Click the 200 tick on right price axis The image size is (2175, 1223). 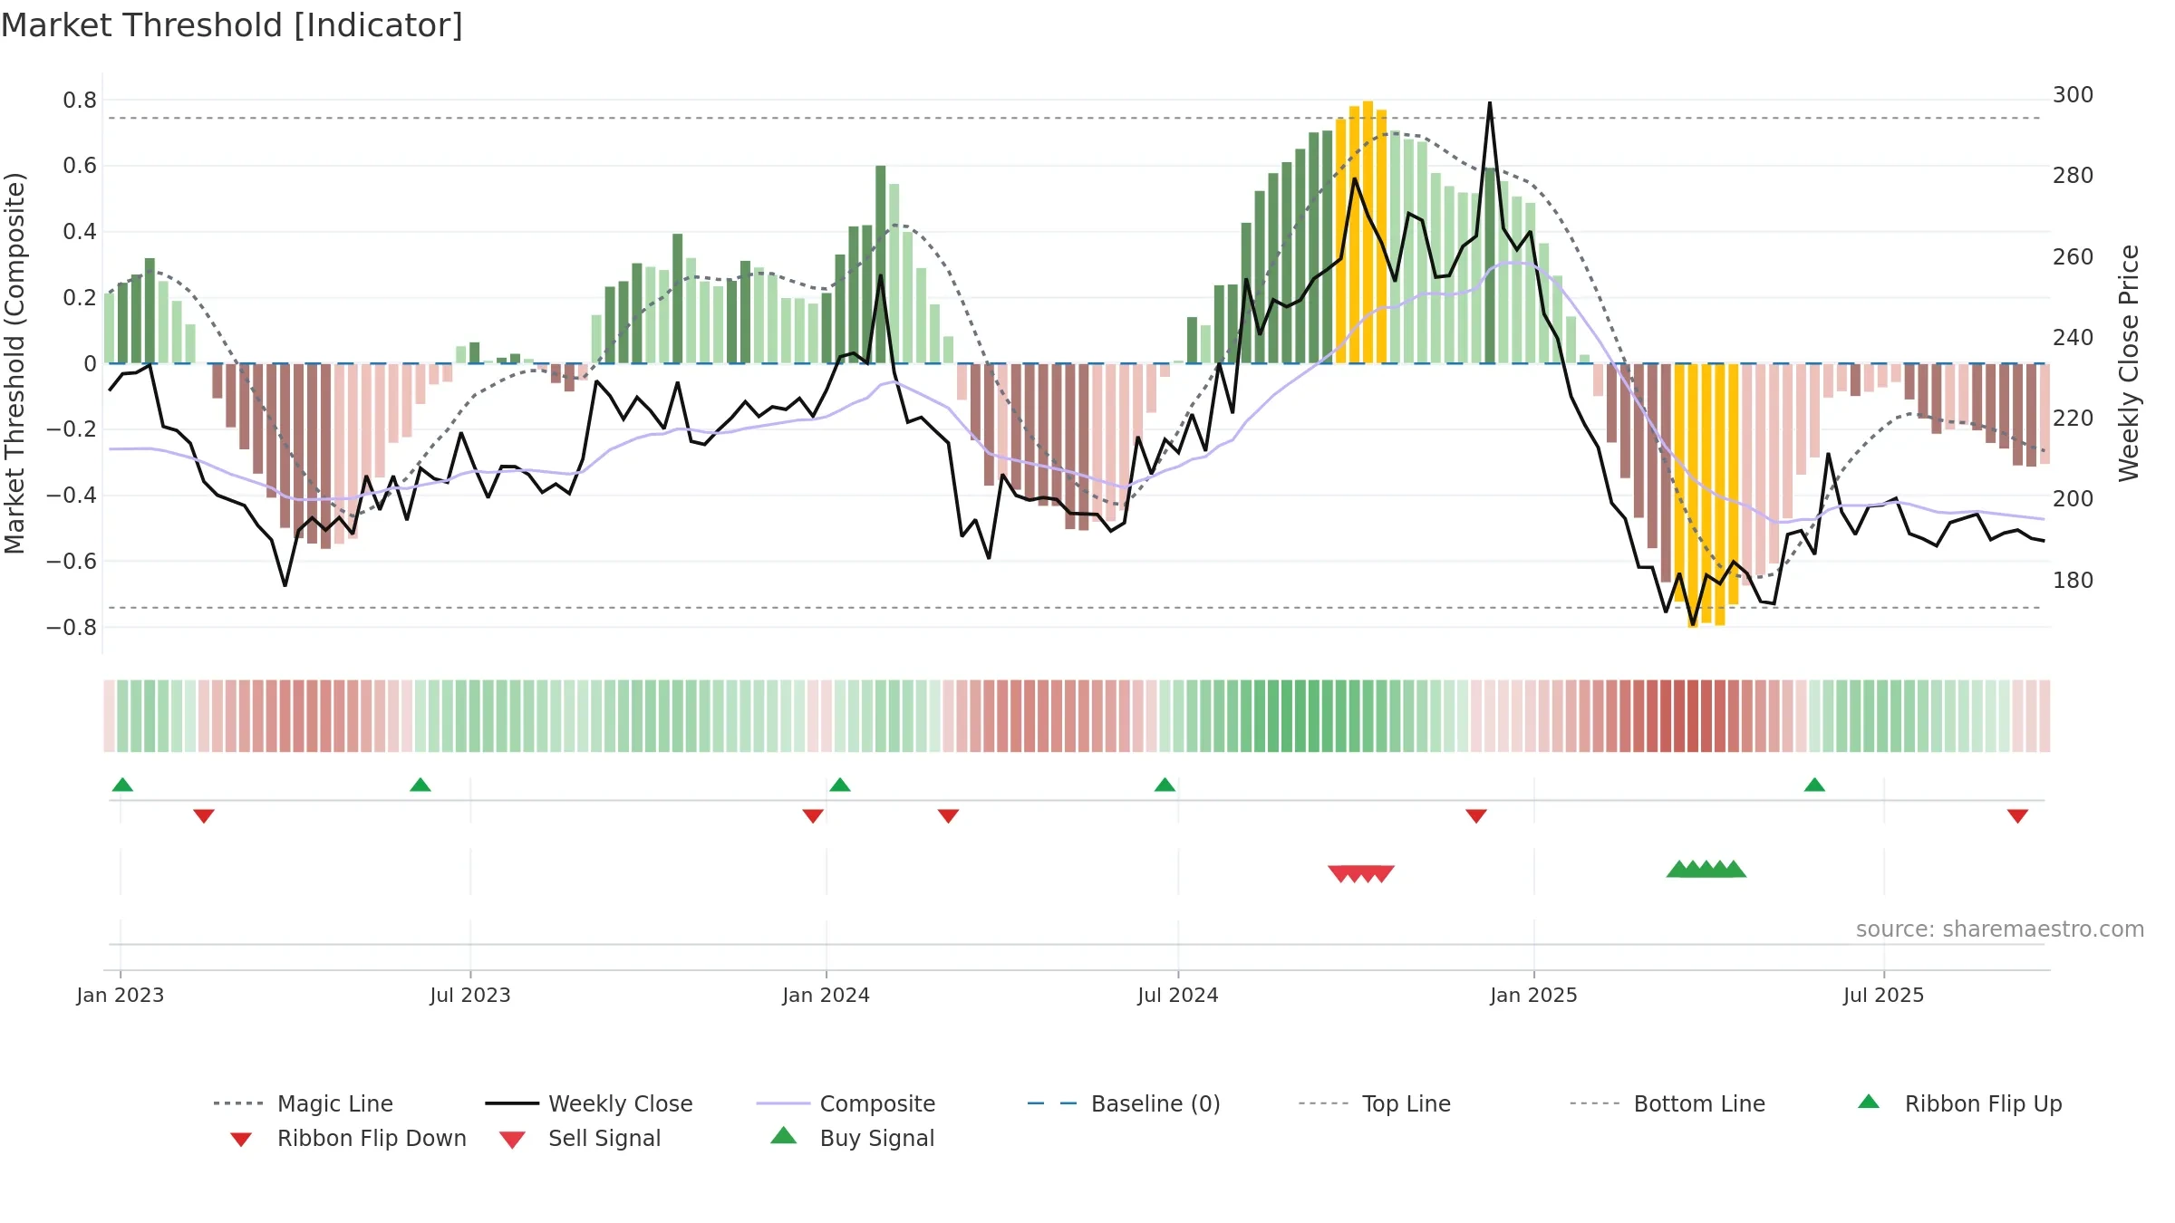pyautogui.click(x=2073, y=499)
